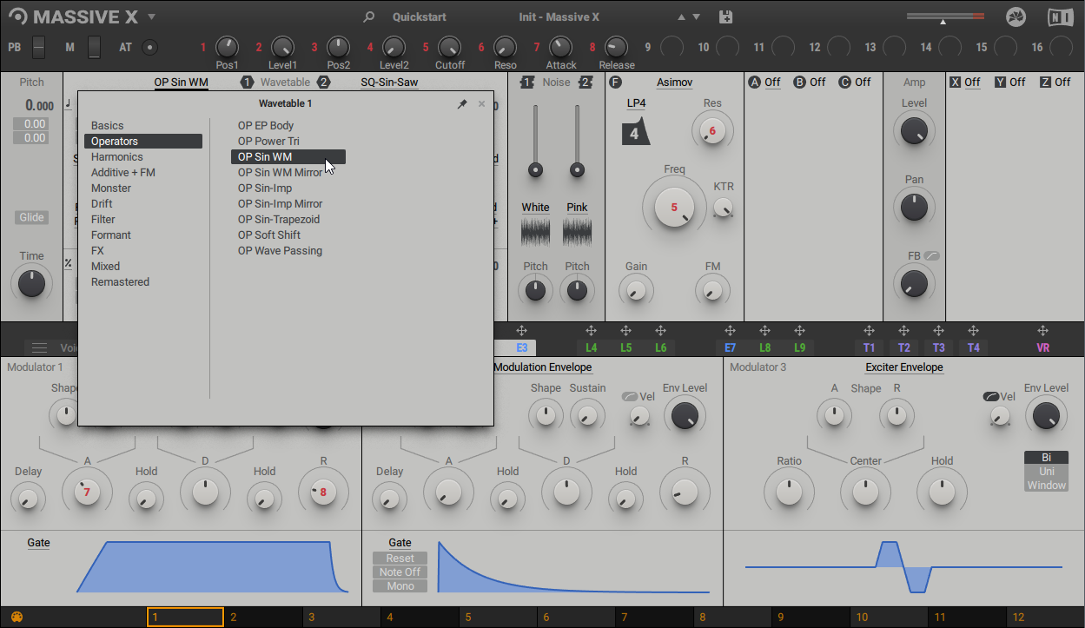Image resolution: width=1085 pixels, height=628 pixels.
Task: Click the palette icon in bottom bar
Action: pos(17,618)
